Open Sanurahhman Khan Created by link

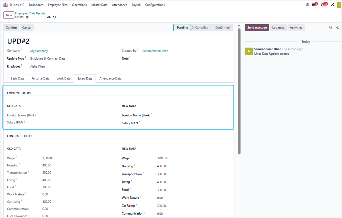pyautogui.click(x=155, y=51)
